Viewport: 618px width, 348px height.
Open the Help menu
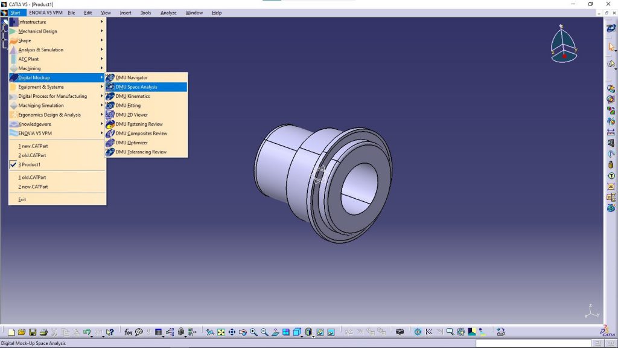(217, 13)
